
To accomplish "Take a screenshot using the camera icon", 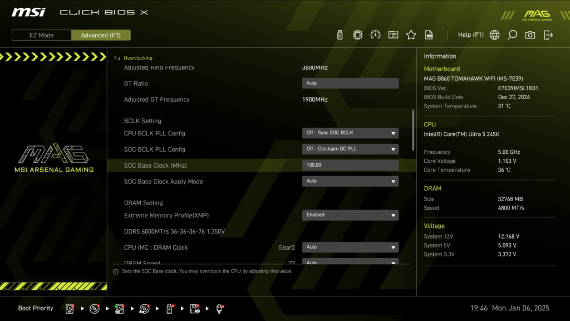I will tap(529, 34).
